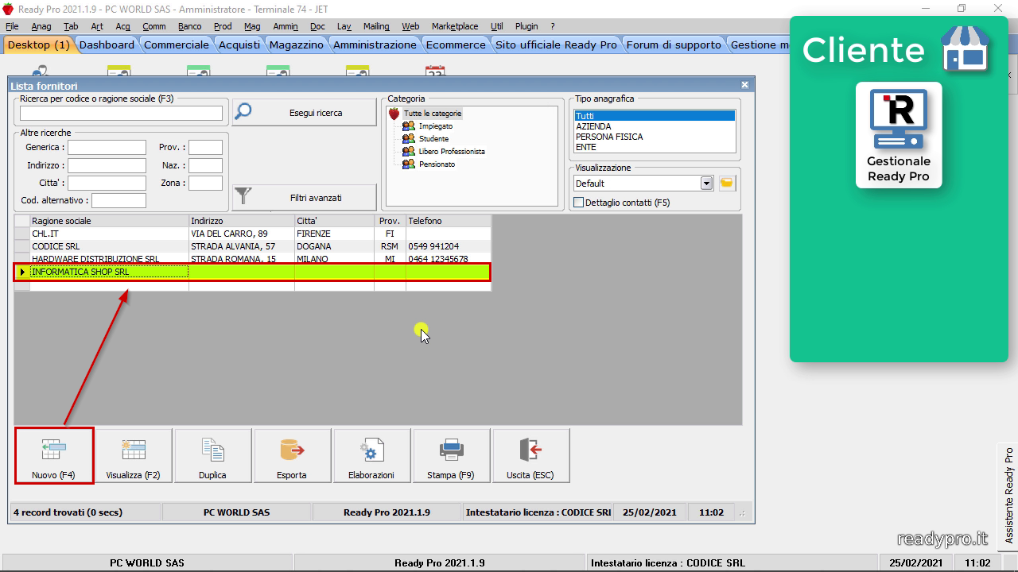Sort by Indirizzo column header

[x=242, y=221]
